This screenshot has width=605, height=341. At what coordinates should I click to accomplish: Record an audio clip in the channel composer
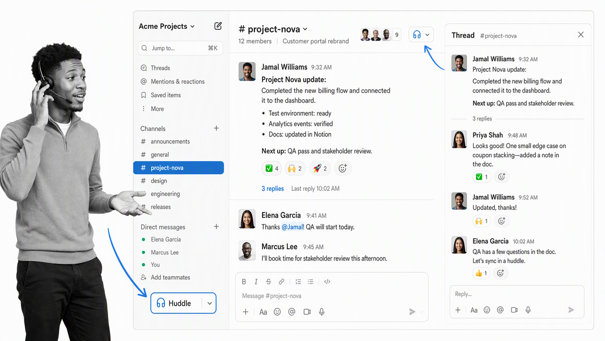click(322, 312)
